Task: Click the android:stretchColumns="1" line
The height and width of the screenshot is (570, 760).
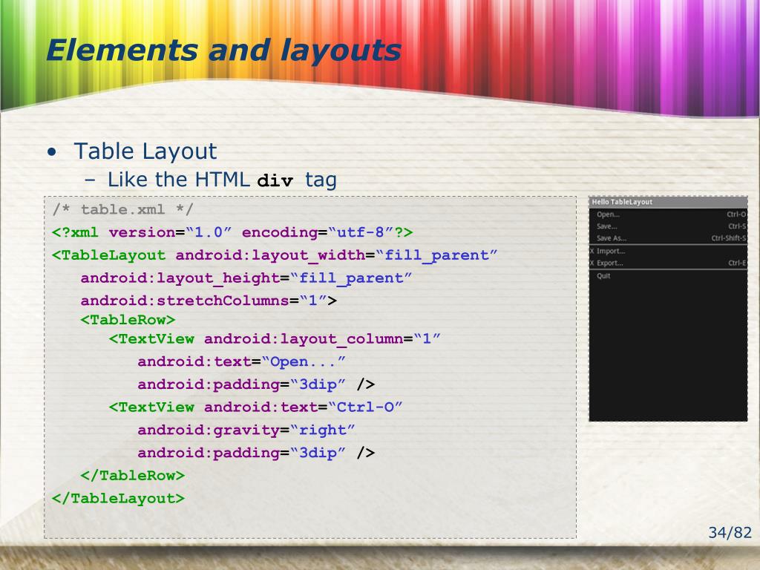Action: click(x=209, y=301)
